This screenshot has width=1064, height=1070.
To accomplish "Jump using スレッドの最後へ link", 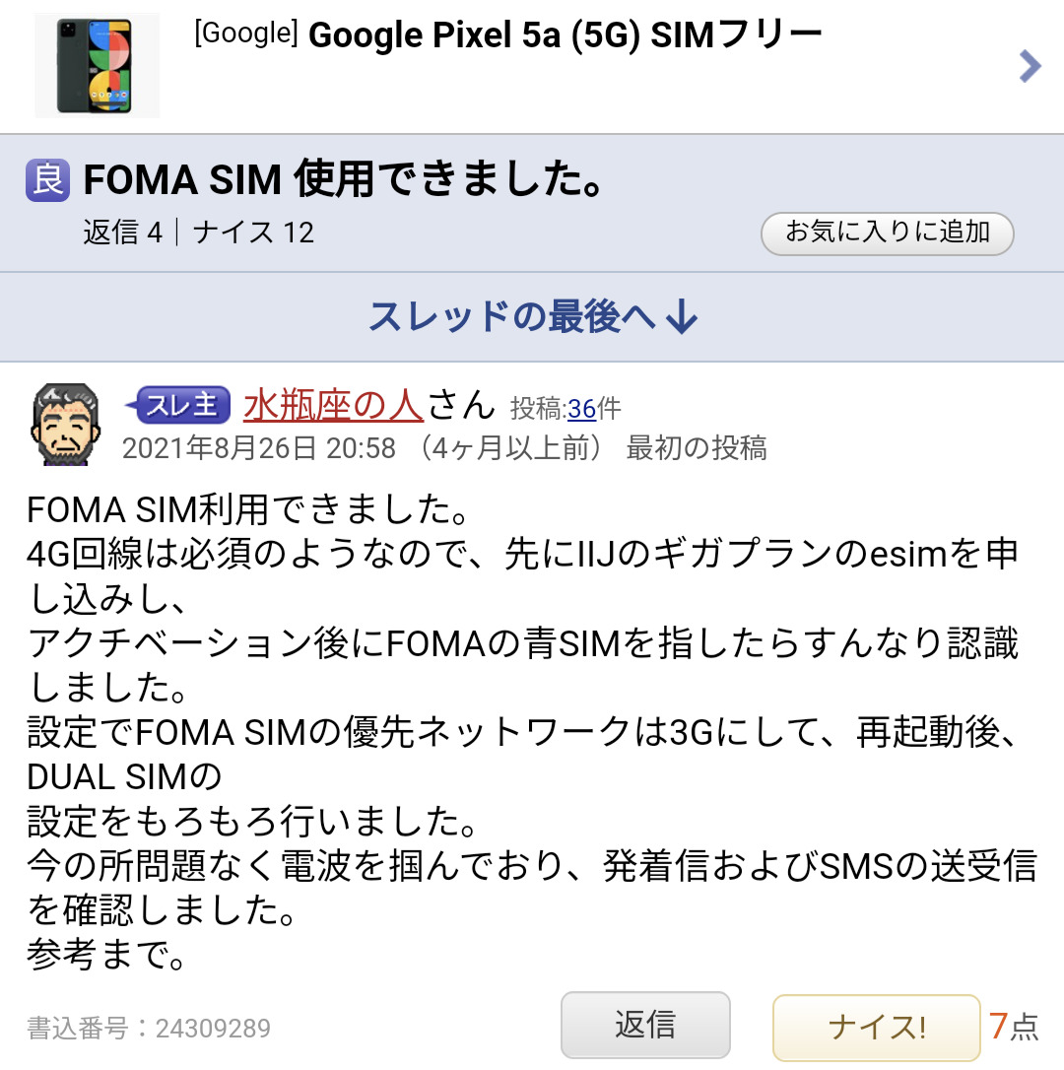I will click(x=512, y=316).
